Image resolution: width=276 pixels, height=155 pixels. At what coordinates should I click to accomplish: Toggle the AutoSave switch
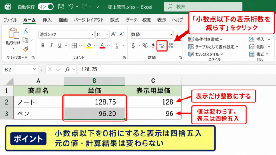[x=46, y=7]
